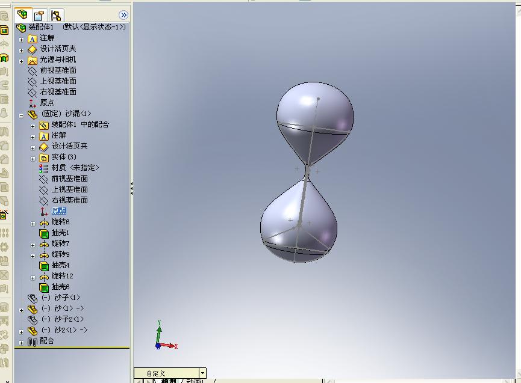
Task: Click the 注解 icon inside 沙漏<1>
Action: [x=44, y=136]
